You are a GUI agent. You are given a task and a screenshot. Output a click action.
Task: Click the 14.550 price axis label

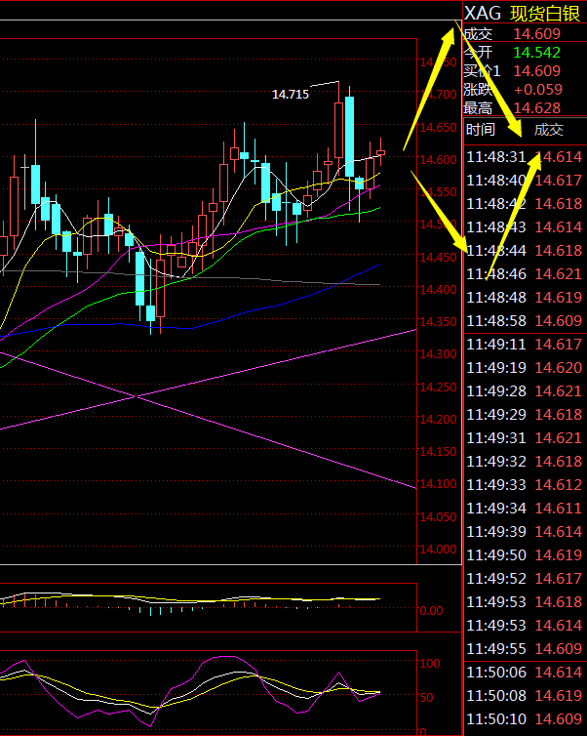(438, 192)
